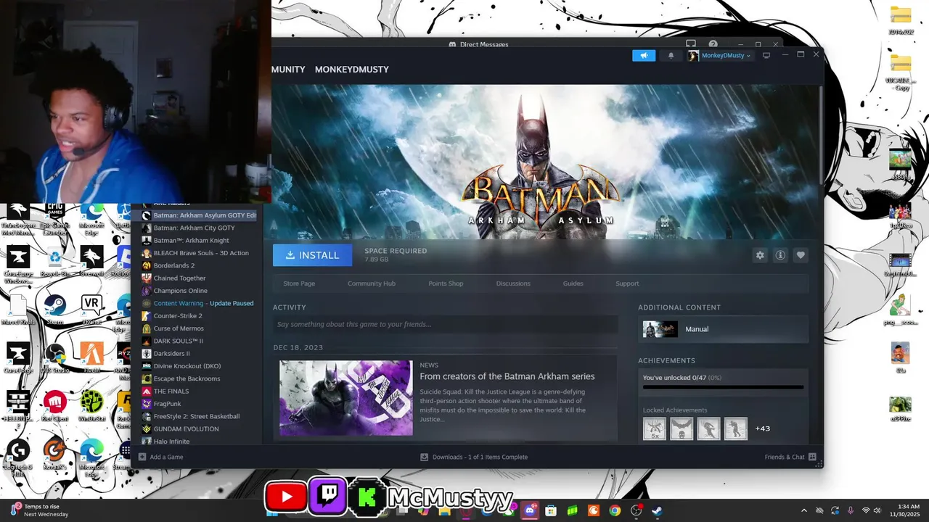929x522 pixels.
Task: Open Discord from the taskbar
Action: click(x=530, y=510)
